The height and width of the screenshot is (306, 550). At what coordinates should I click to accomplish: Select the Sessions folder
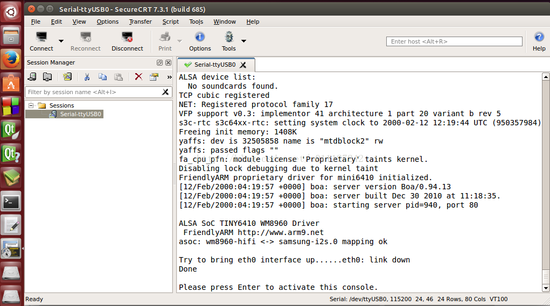[x=62, y=105]
